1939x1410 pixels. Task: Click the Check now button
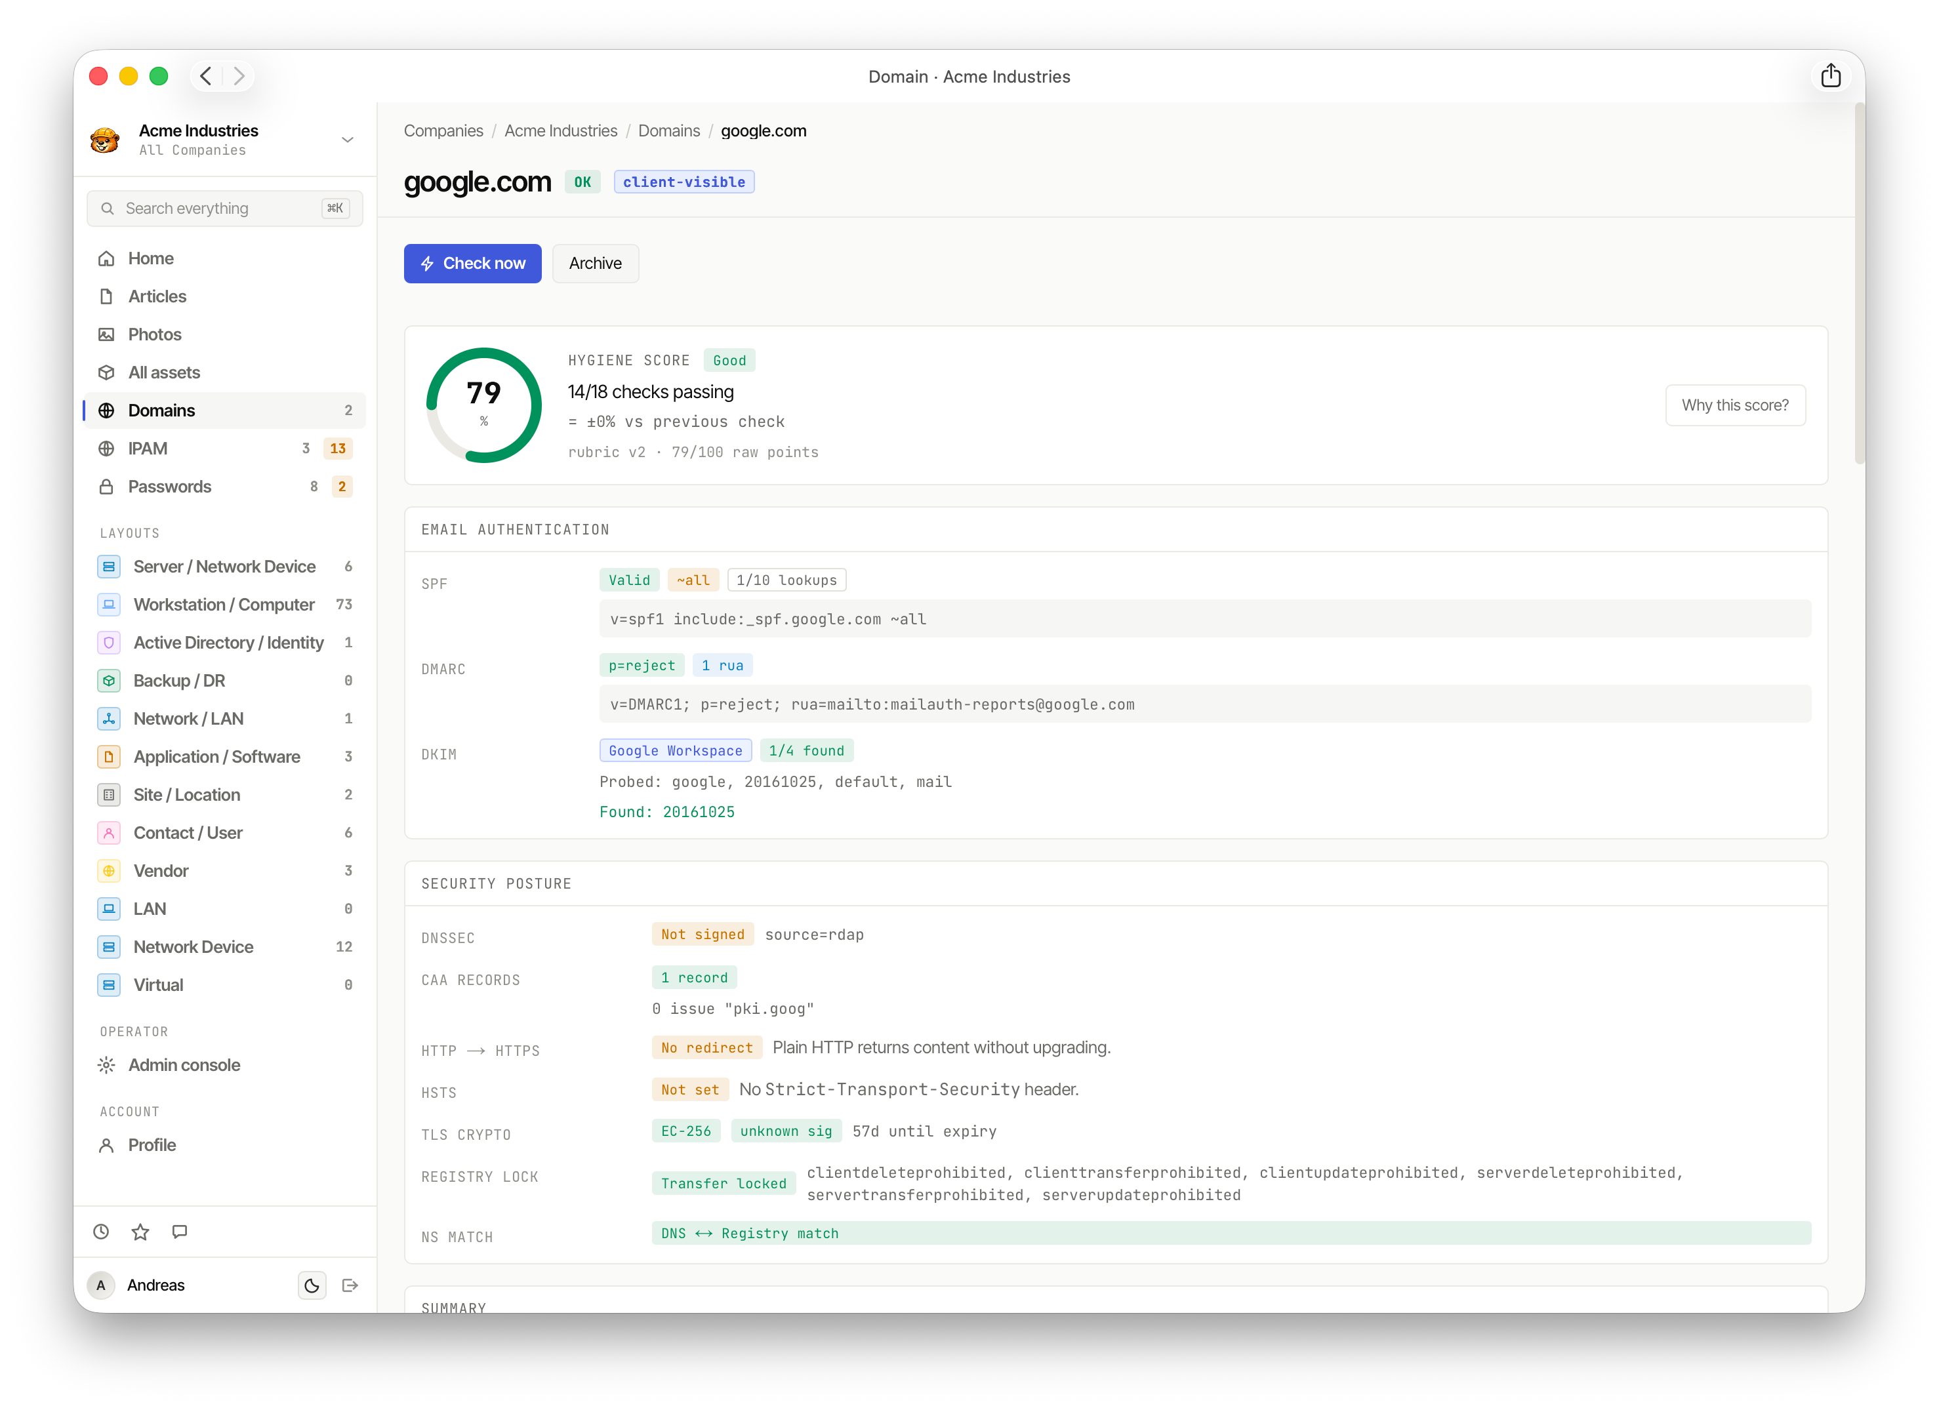(x=473, y=263)
